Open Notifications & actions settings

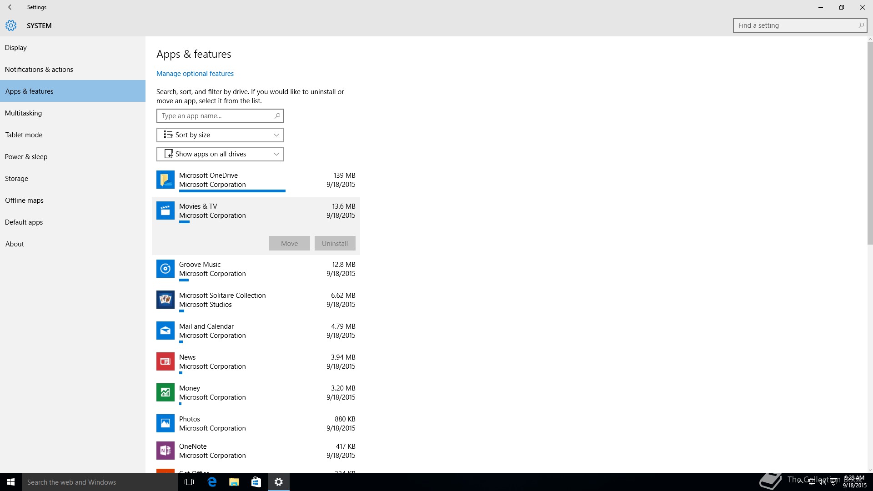click(x=73, y=70)
